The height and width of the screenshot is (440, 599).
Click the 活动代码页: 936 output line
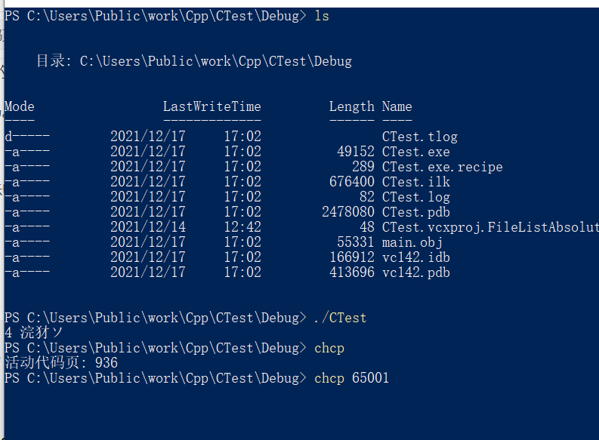[x=60, y=363]
